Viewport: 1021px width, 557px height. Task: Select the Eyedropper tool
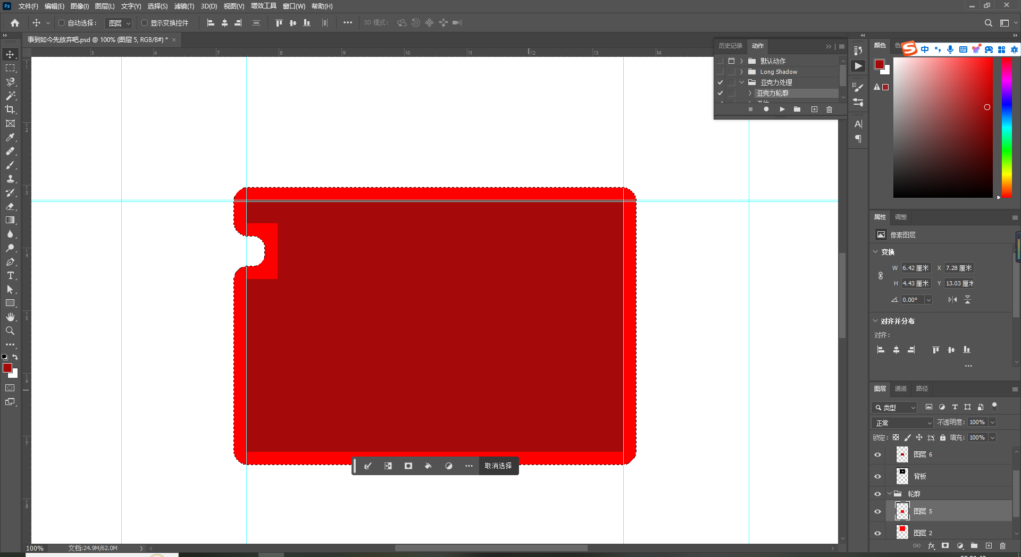tap(10, 137)
